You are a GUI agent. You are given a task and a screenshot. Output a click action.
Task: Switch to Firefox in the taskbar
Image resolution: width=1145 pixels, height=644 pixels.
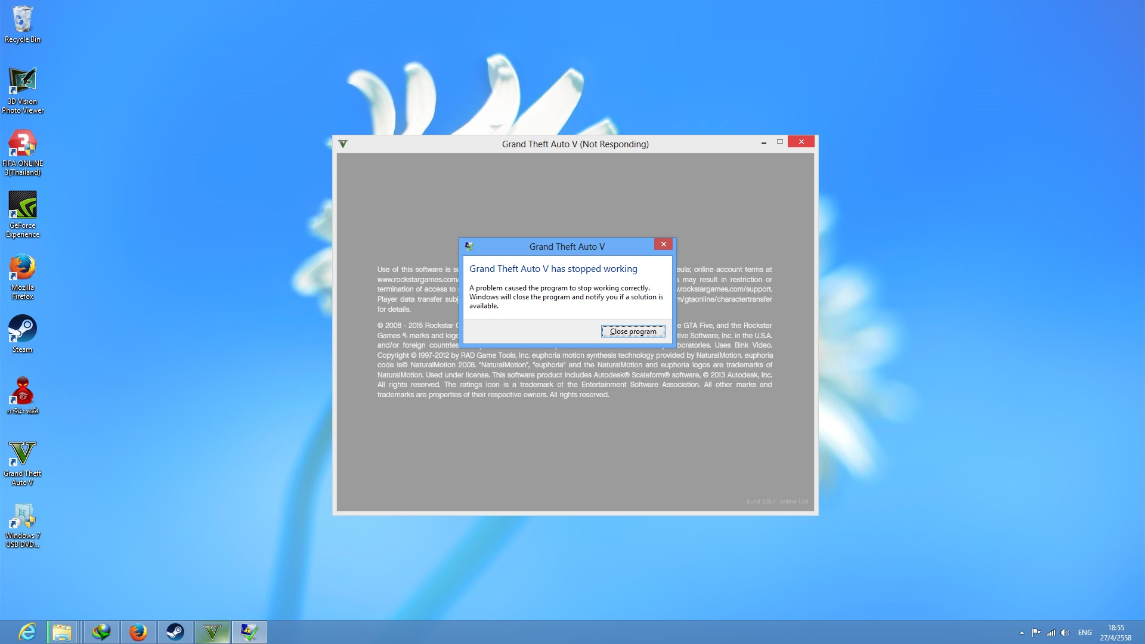tap(138, 632)
